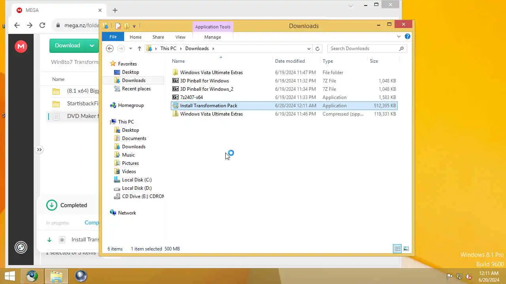Open the View ribbon tab
The height and width of the screenshot is (284, 506).
(x=180, y=37)
